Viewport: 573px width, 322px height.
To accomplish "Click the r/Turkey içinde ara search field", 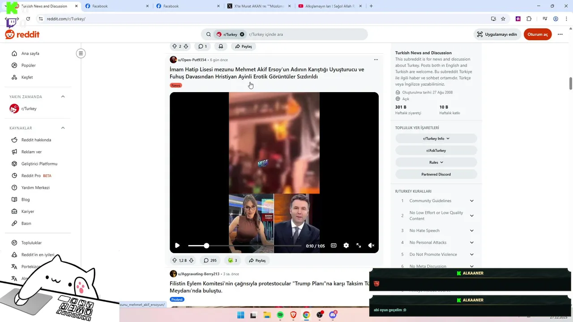I will [x=307, y=34].
